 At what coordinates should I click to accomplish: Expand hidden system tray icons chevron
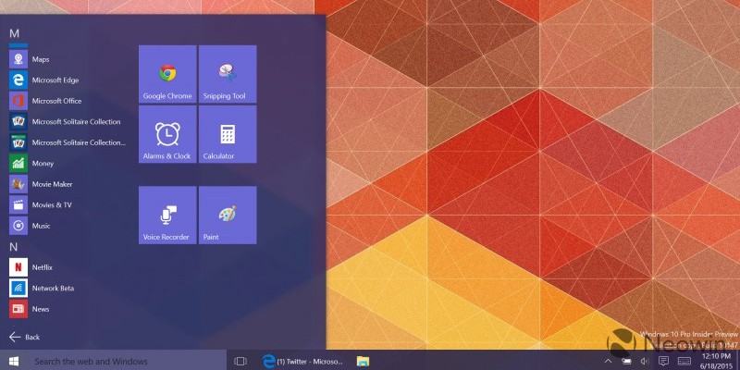pyautogui.click(x=608, y=362)
